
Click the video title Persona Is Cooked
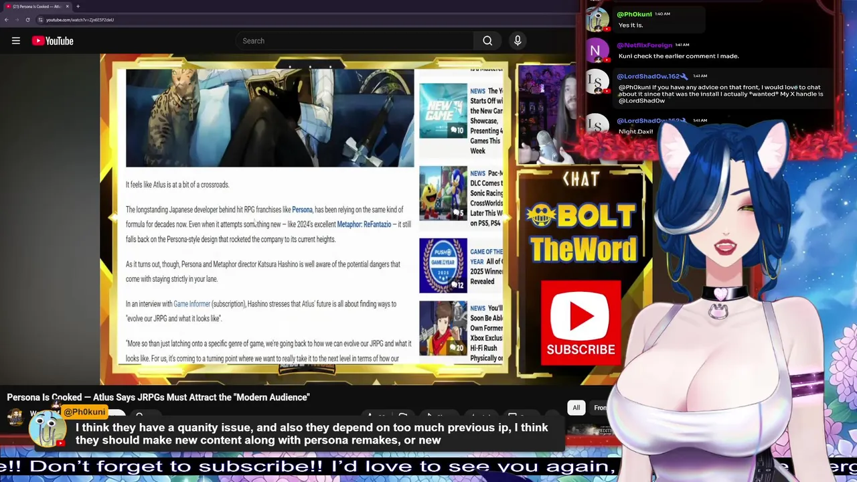(158, 397)
